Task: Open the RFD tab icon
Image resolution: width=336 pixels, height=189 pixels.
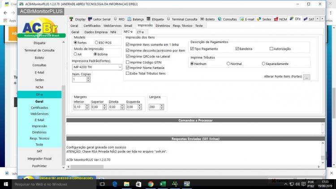Action: click(x=115, y=19)
